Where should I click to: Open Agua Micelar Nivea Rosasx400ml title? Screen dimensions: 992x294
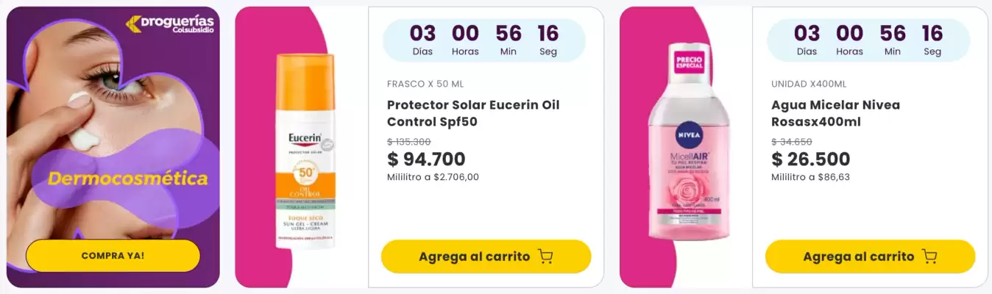835,113
